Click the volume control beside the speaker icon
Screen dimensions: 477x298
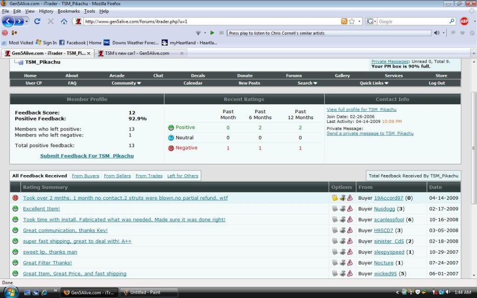[443, 33]
